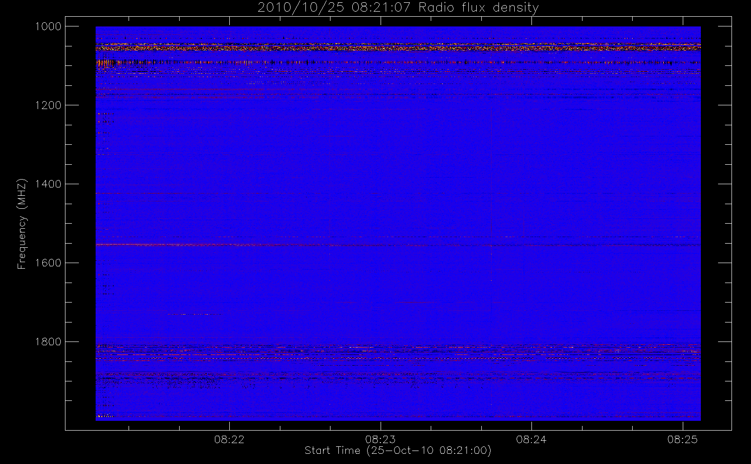Click the 1800 frequency tick label

click(48, 342)
